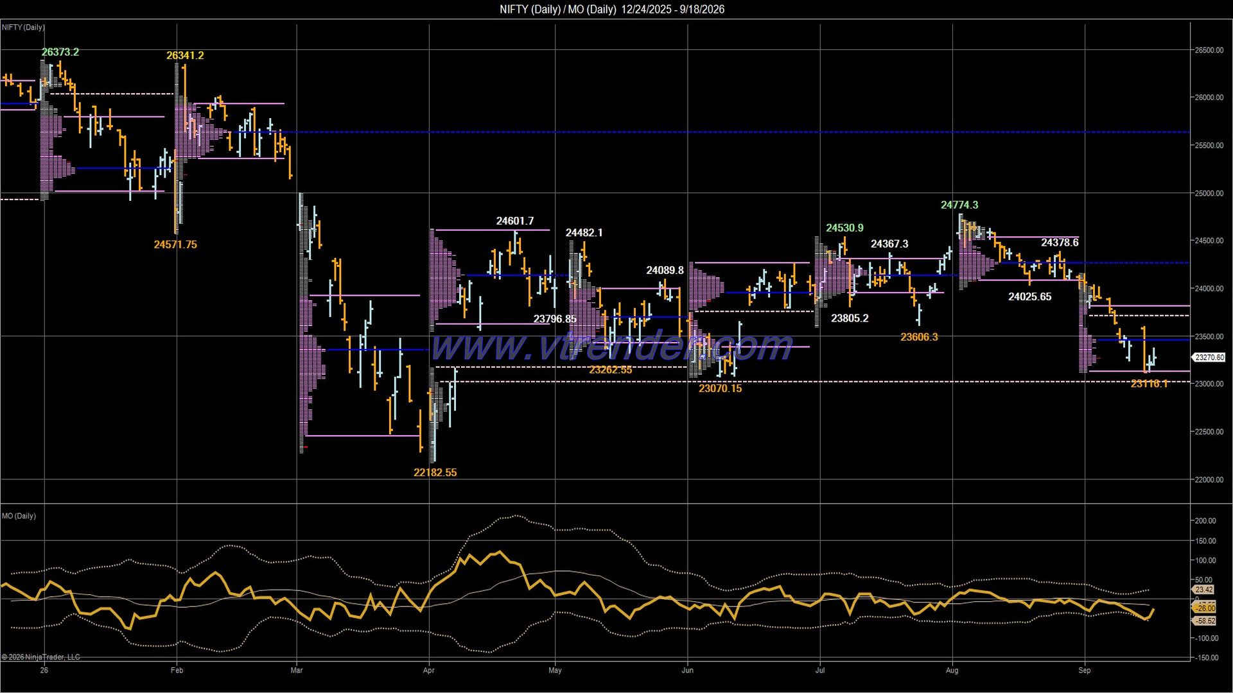Click the 23805.2 price label

coord(850,318)
